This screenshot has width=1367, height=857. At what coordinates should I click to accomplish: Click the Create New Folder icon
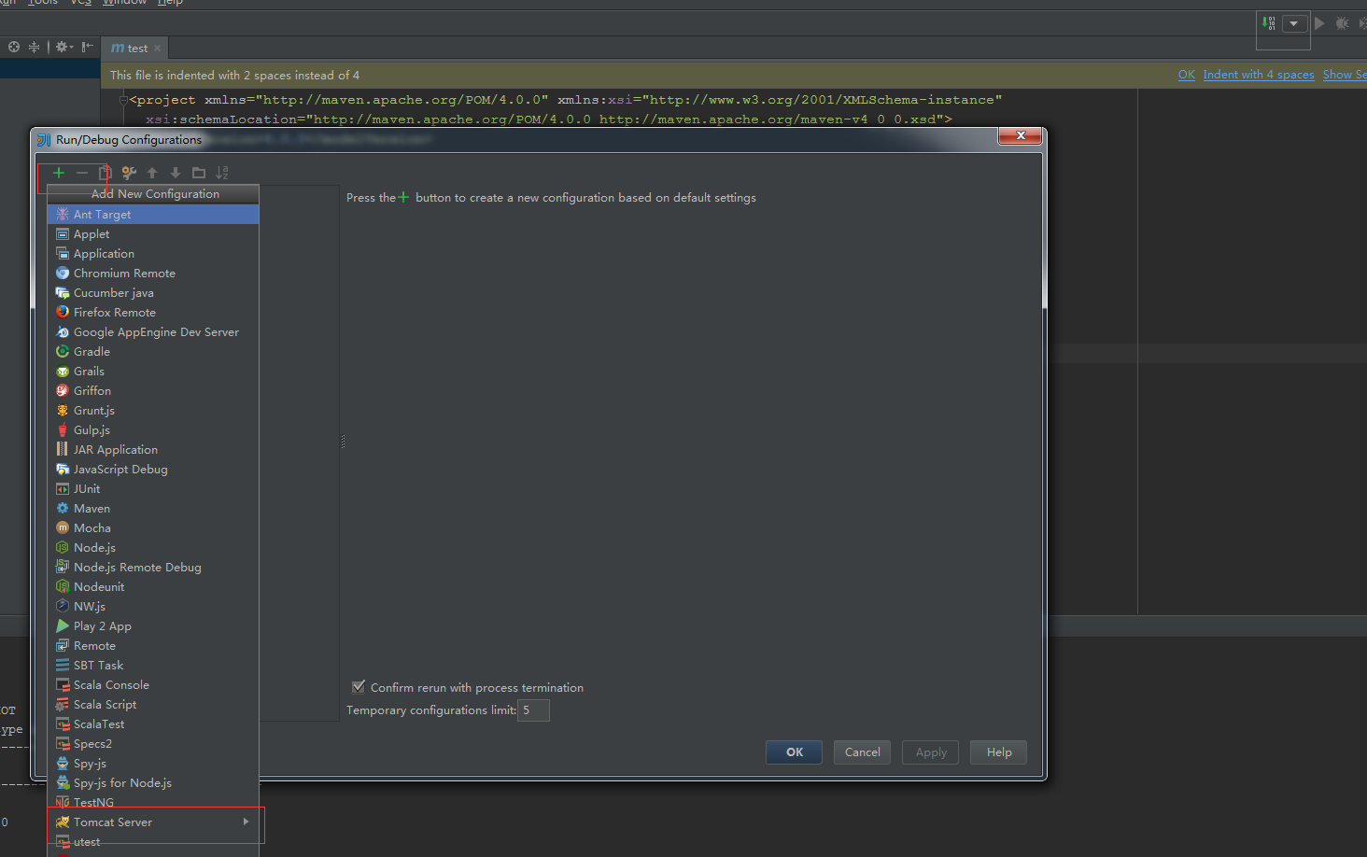pyautogui.click(x=199, y=173)
